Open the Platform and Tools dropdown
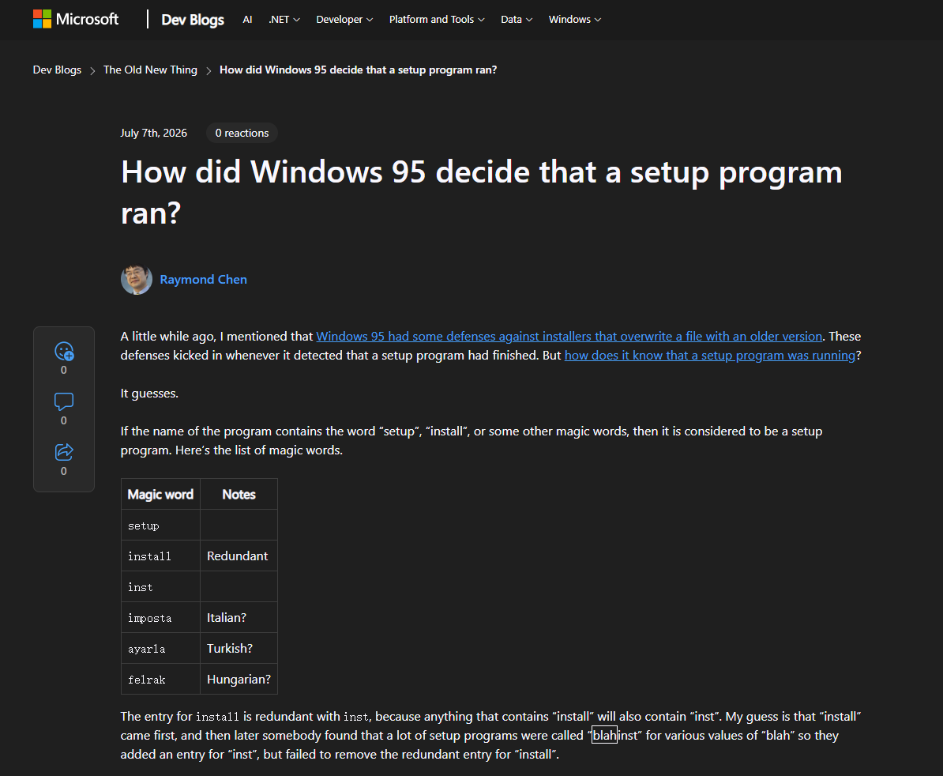 (x=437, y=20)
